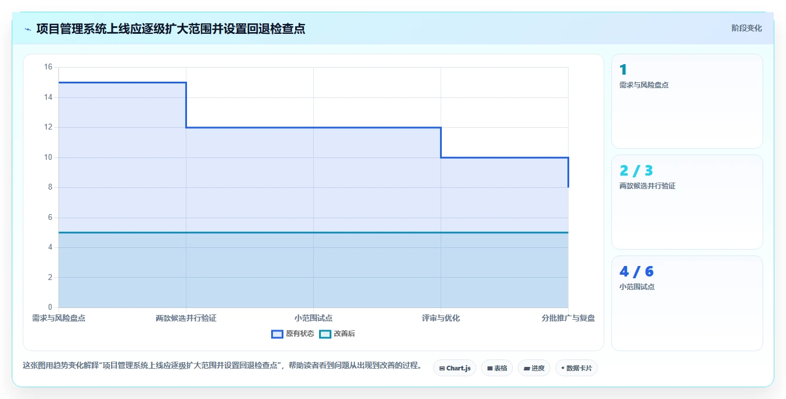Screen dimensions: 786x399
Task: Click the 分批推广与复盘 axis label
Action: pos(568,318)
